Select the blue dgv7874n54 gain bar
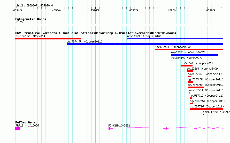 pyautogui.click(x=145, y=44)
